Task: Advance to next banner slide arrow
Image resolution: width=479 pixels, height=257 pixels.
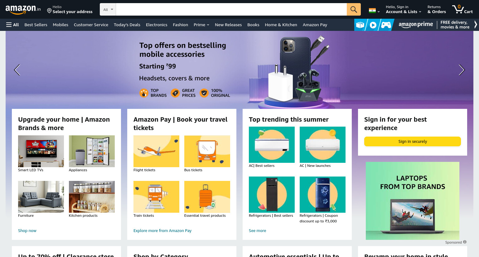Action: (462, 70)
